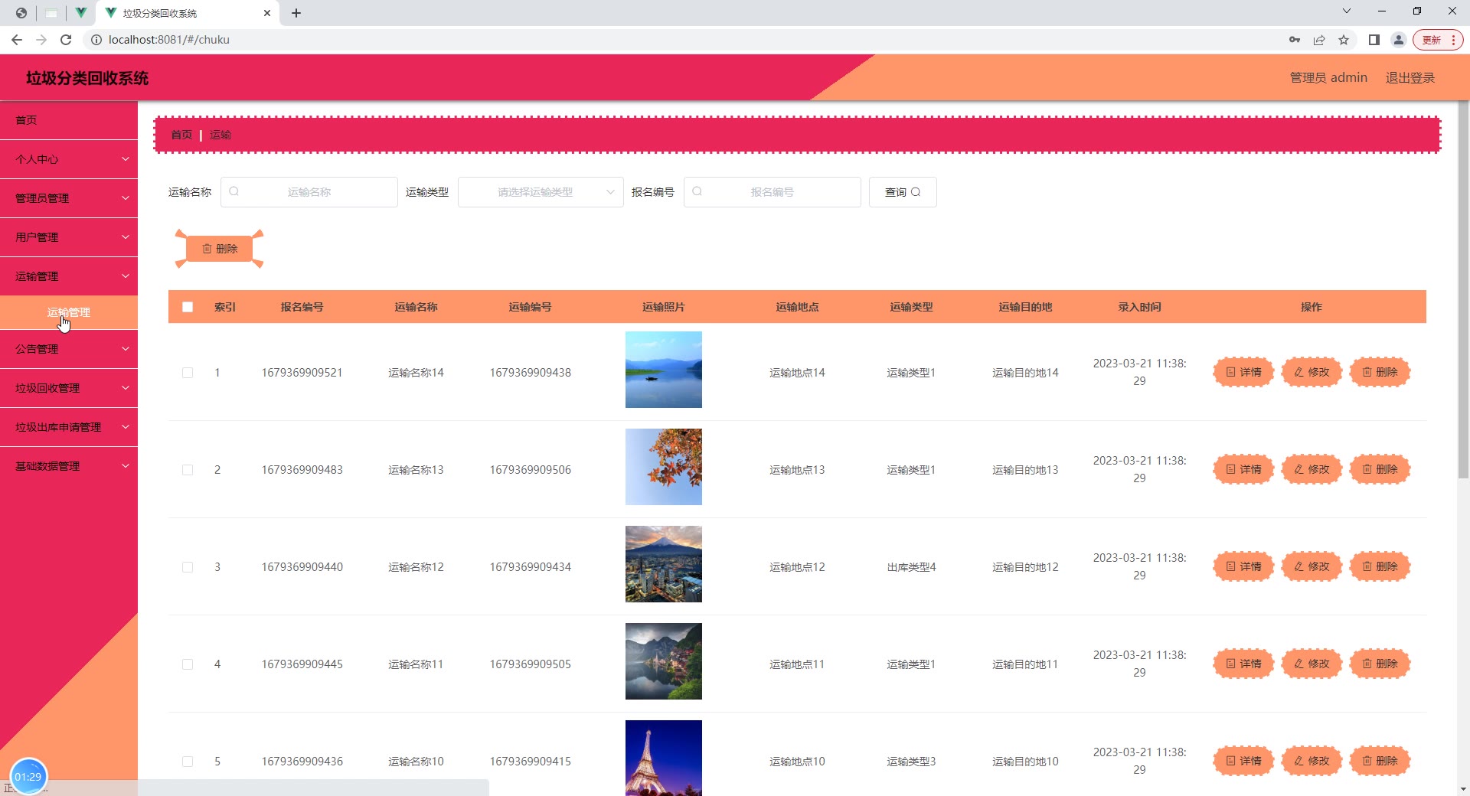Open Mount Fuji city thumbnail for 运输名称12

point(664,564)
